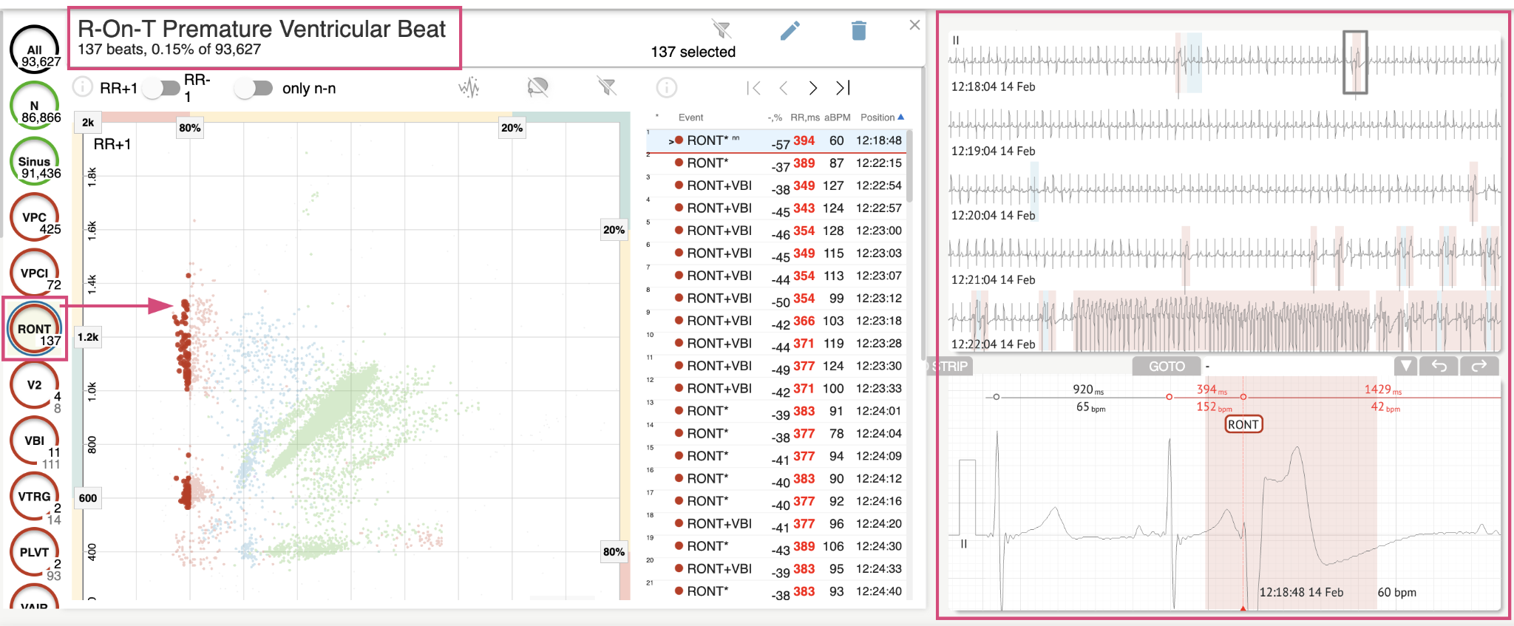Go to next event with right chevron
The height and width of the screenshot is (626, 1514).
tap(813, 89)
